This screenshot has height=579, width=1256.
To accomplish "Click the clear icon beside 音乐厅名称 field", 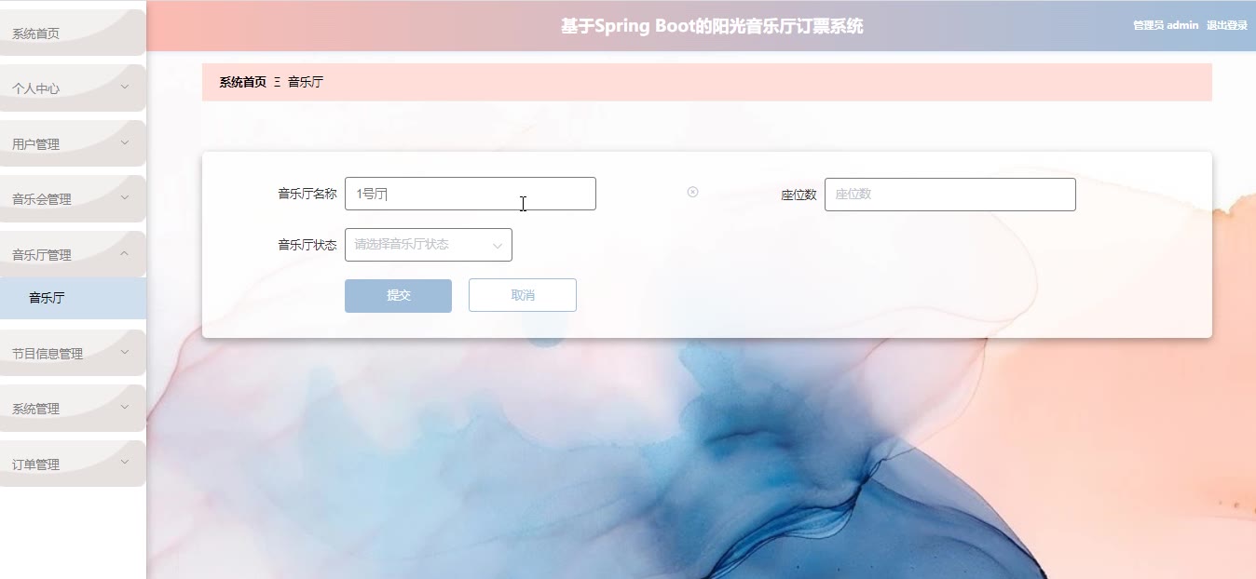I will (x=692, y=192).
